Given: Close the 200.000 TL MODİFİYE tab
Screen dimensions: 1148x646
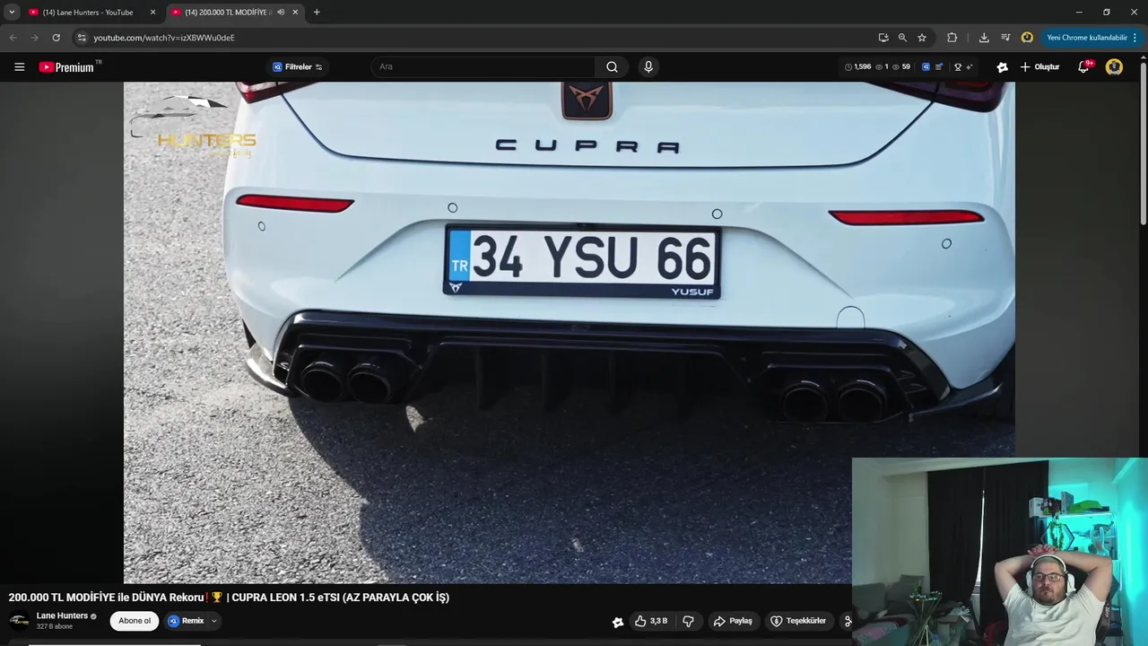Looking at the screenshot, I should 295,13.
